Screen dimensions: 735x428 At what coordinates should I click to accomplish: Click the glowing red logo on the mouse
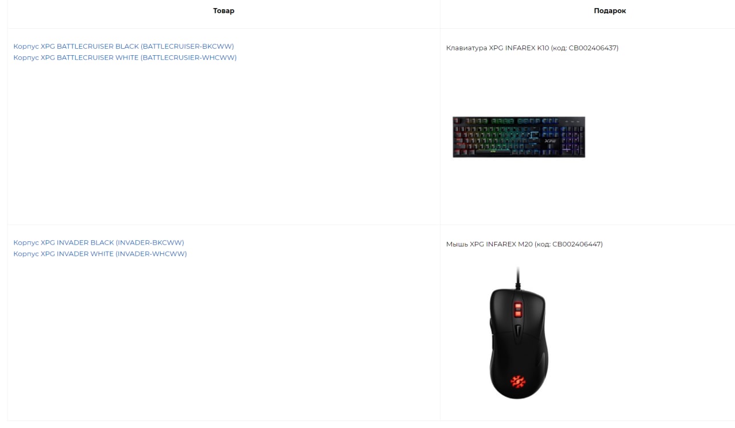[x=519, y=381]
